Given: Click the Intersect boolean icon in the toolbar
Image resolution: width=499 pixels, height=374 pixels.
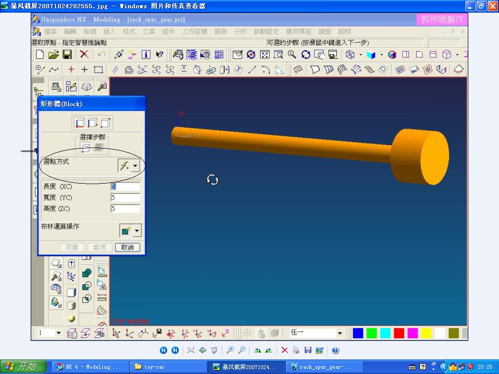Looking at the screenshot, I should [x=87, y=299].
